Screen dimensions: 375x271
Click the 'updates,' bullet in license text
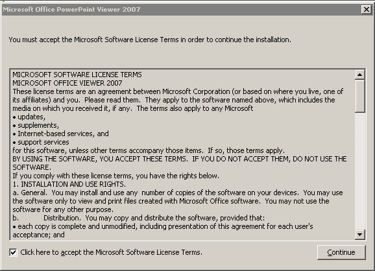(29, 117)
